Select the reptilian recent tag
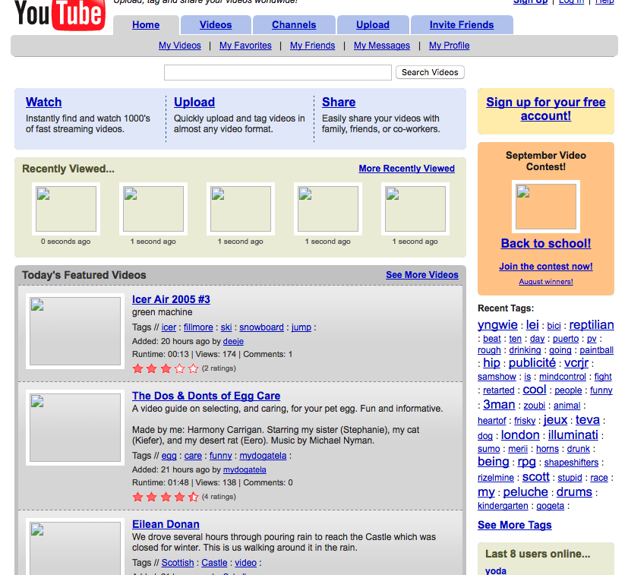 click(x=592, y=324)
